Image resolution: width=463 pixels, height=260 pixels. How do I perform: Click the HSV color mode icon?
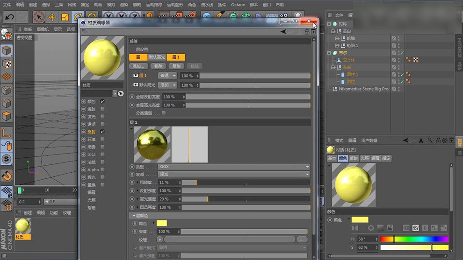[x=415, y=228]
